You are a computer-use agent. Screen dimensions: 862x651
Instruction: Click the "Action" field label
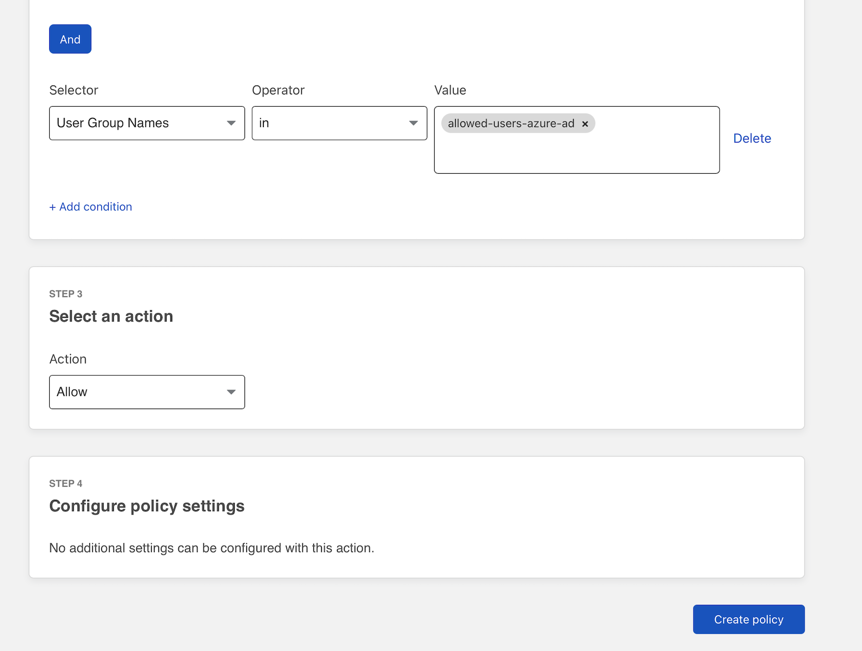click(68, 359)
